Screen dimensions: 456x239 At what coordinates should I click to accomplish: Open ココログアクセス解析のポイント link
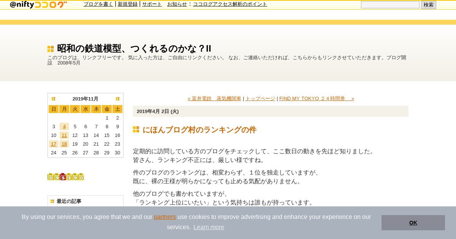(230, 4)
